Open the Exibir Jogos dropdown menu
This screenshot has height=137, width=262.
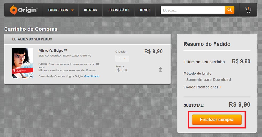(x=61, y=10)
